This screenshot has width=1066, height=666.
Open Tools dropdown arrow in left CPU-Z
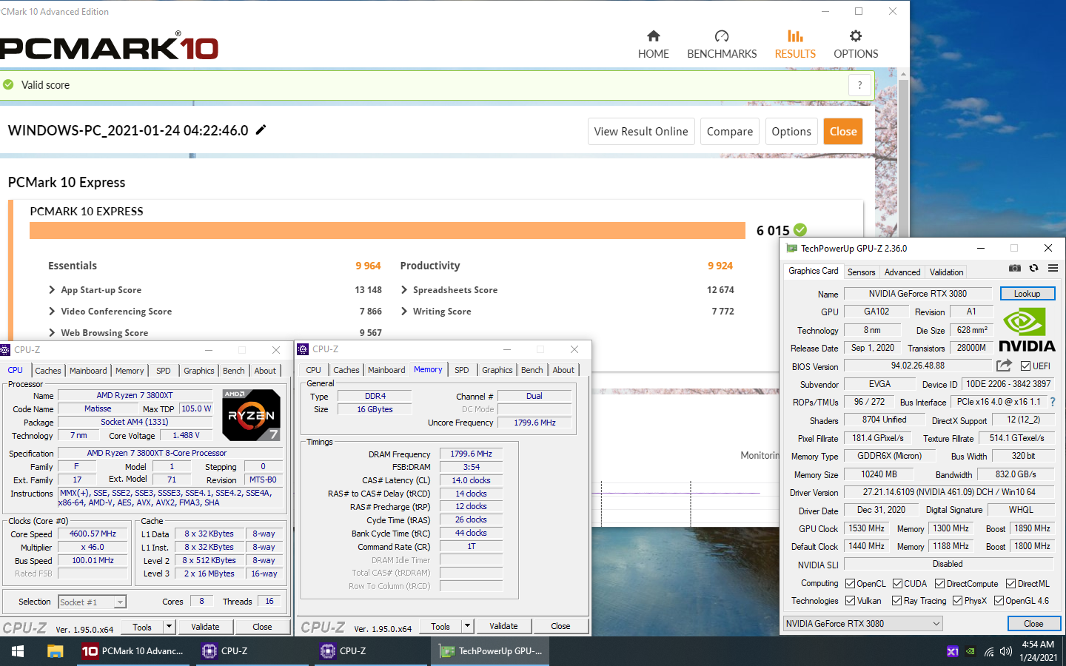click(169, 627)
